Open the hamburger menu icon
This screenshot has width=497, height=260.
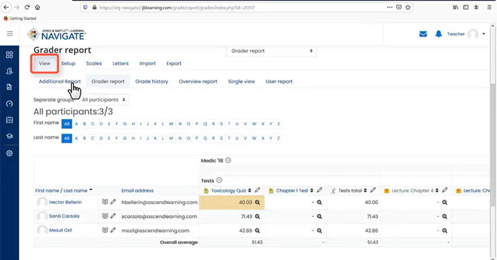10,34
